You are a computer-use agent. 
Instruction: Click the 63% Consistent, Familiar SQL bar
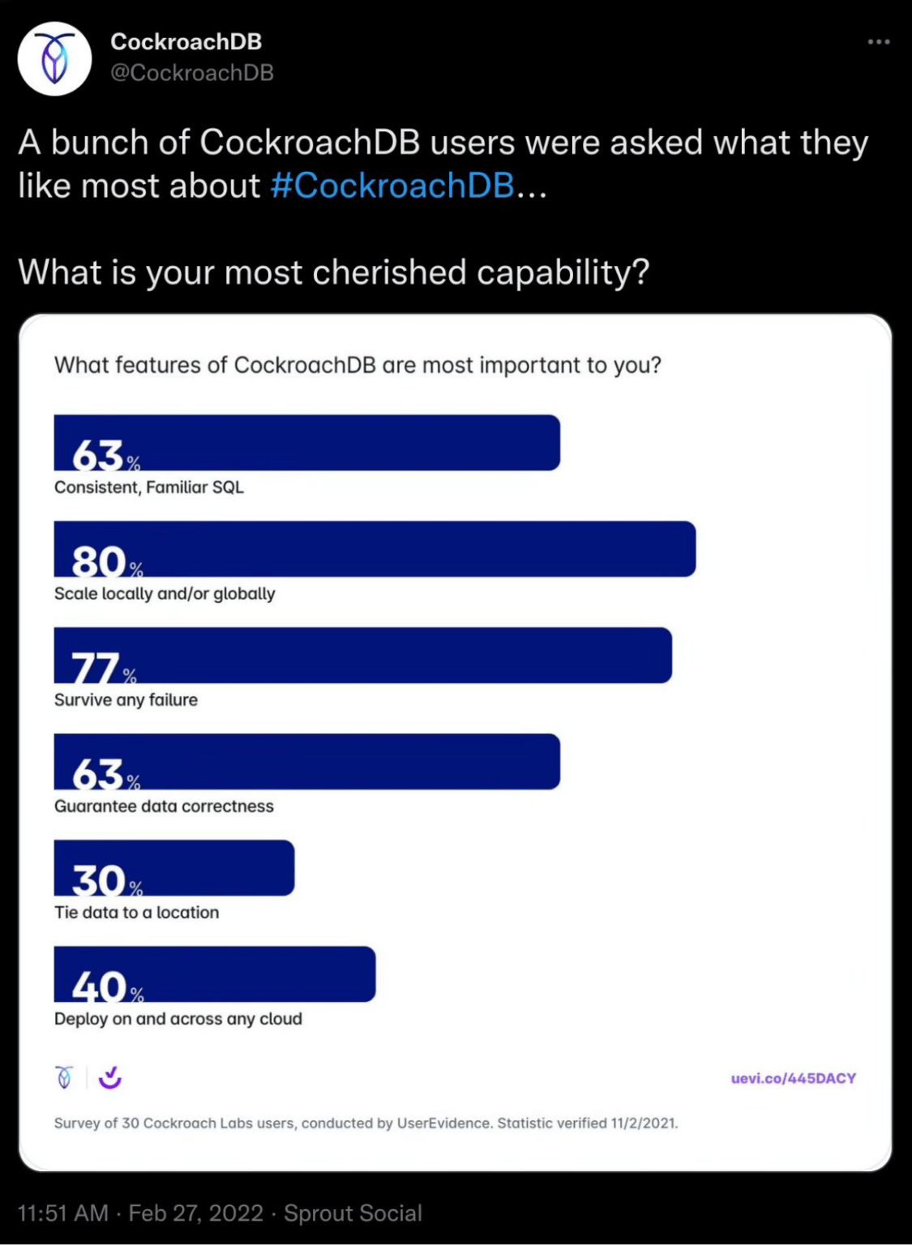[x=306, y=443]
